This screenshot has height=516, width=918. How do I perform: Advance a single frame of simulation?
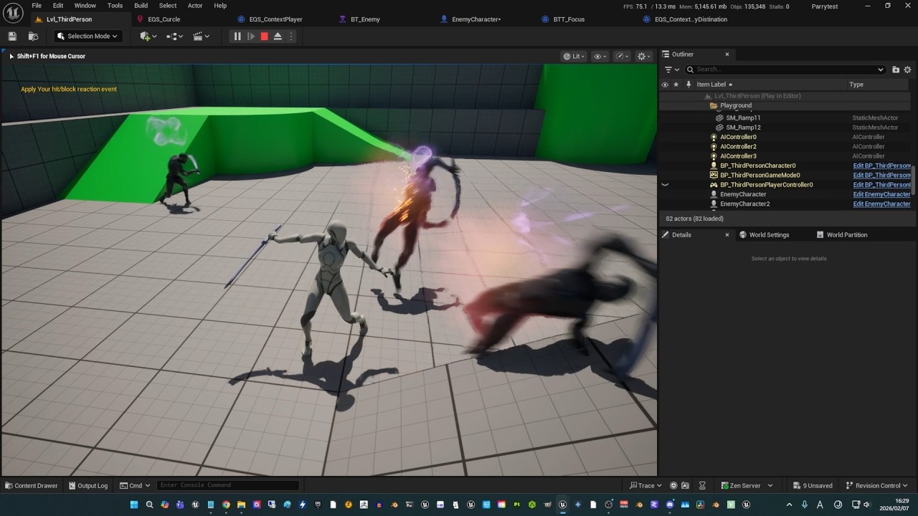pos(251,36)
